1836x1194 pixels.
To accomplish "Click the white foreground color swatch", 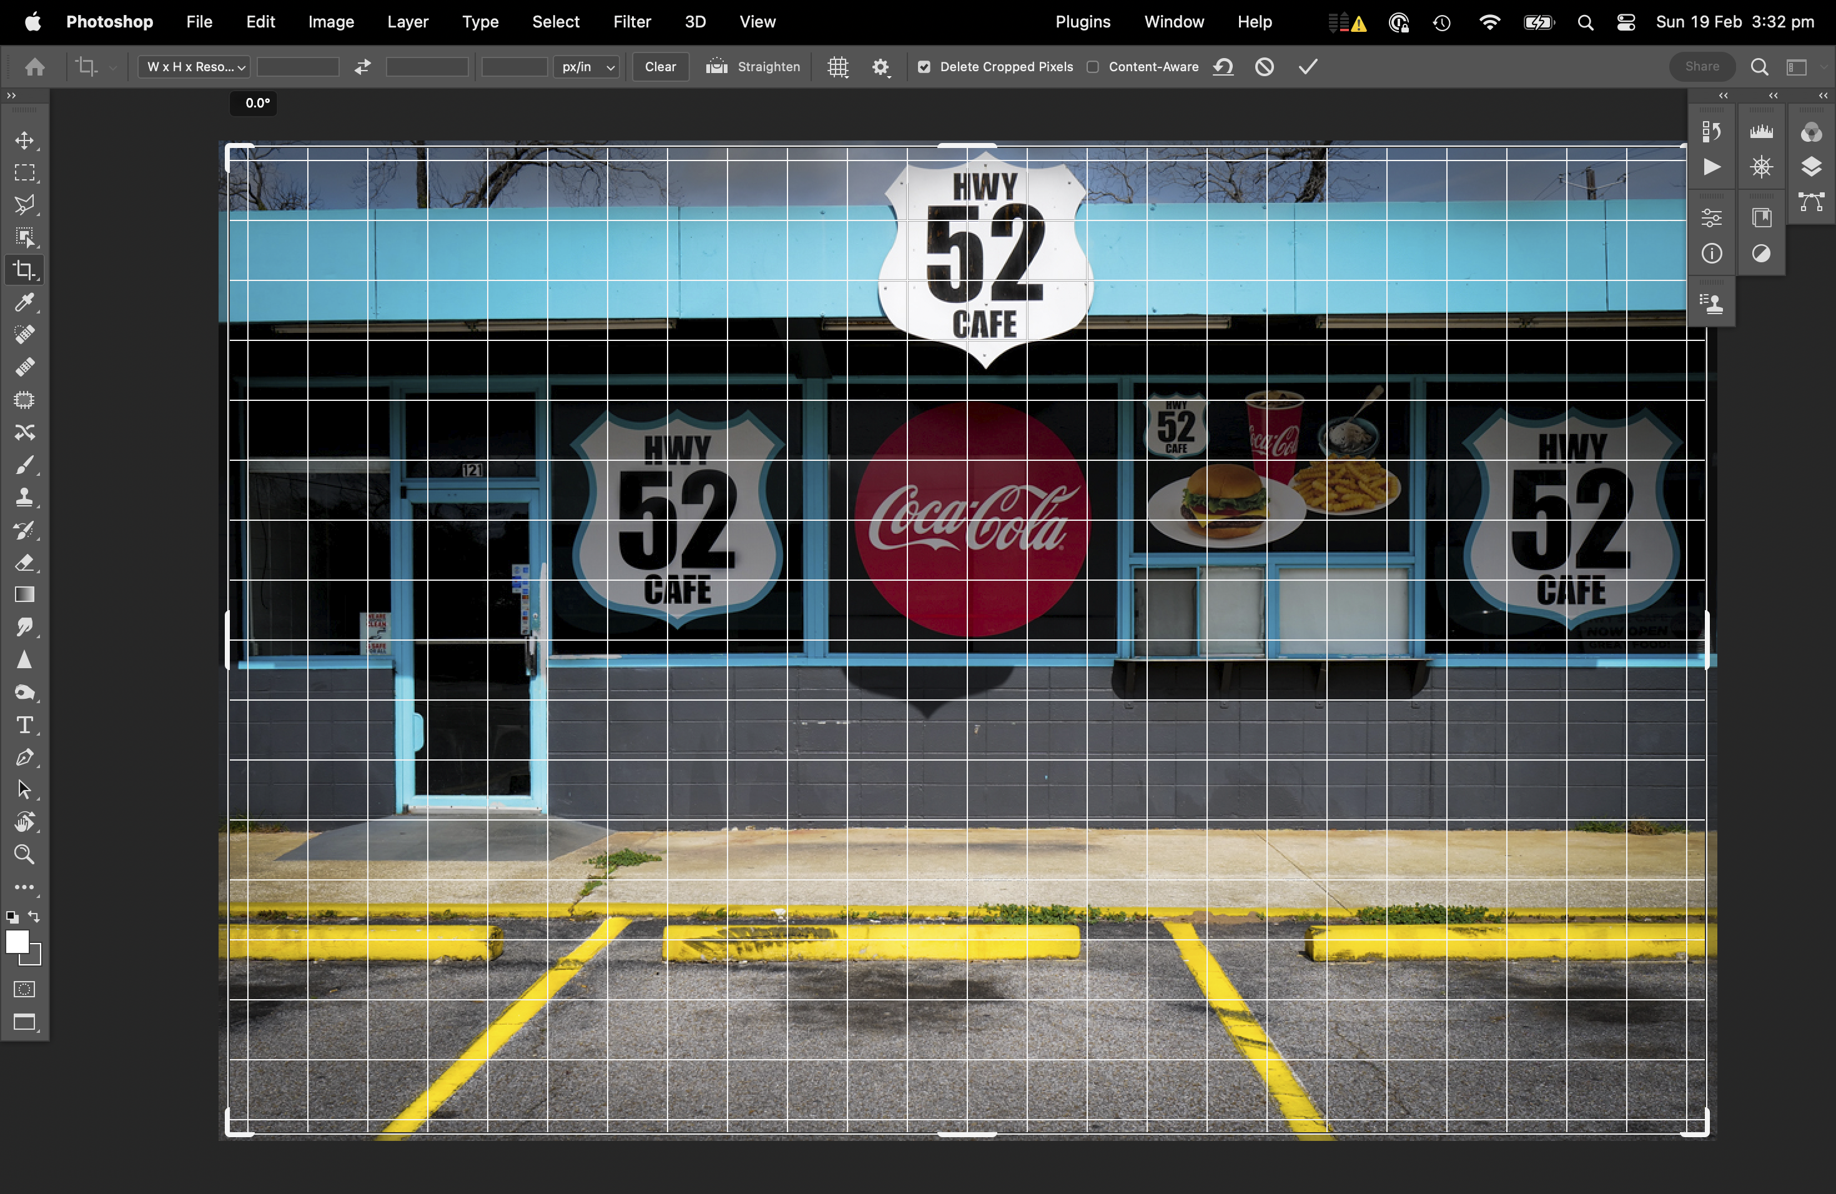I will pos(16,942).
